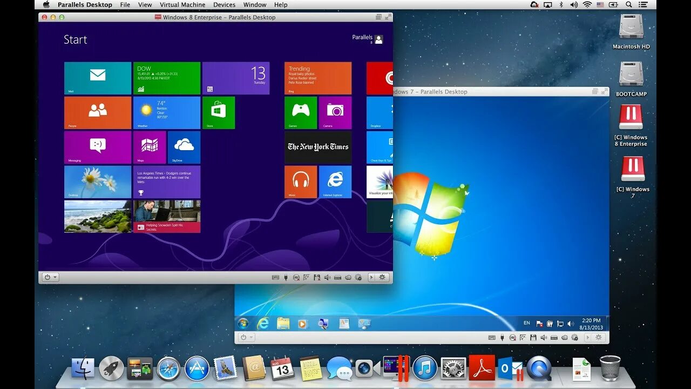
Task: Open the Snowden news tile
Action: click(x=167, y=217)
